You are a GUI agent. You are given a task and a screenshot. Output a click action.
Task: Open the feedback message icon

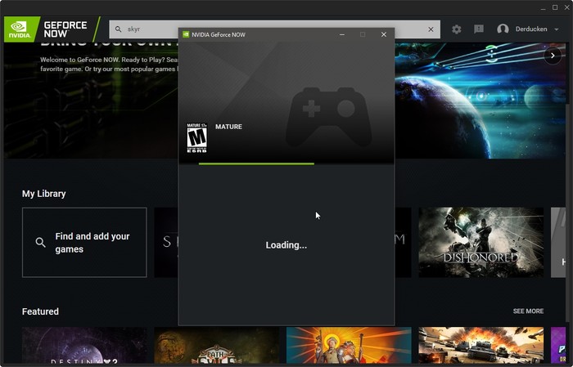click(x=479, y=29)
